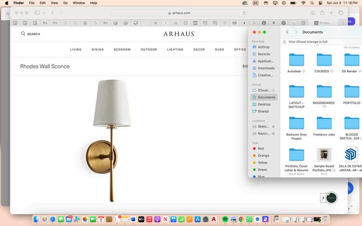
Task: Open the View menu
Action: point(54,3)
